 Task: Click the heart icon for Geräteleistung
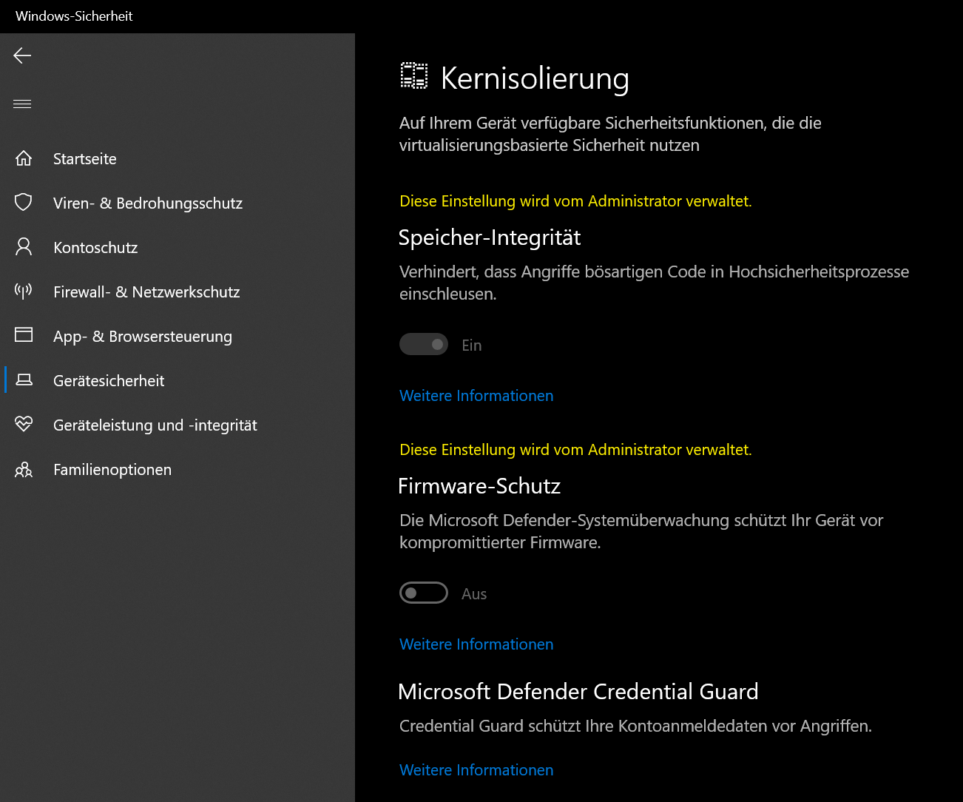coord(24,423)
